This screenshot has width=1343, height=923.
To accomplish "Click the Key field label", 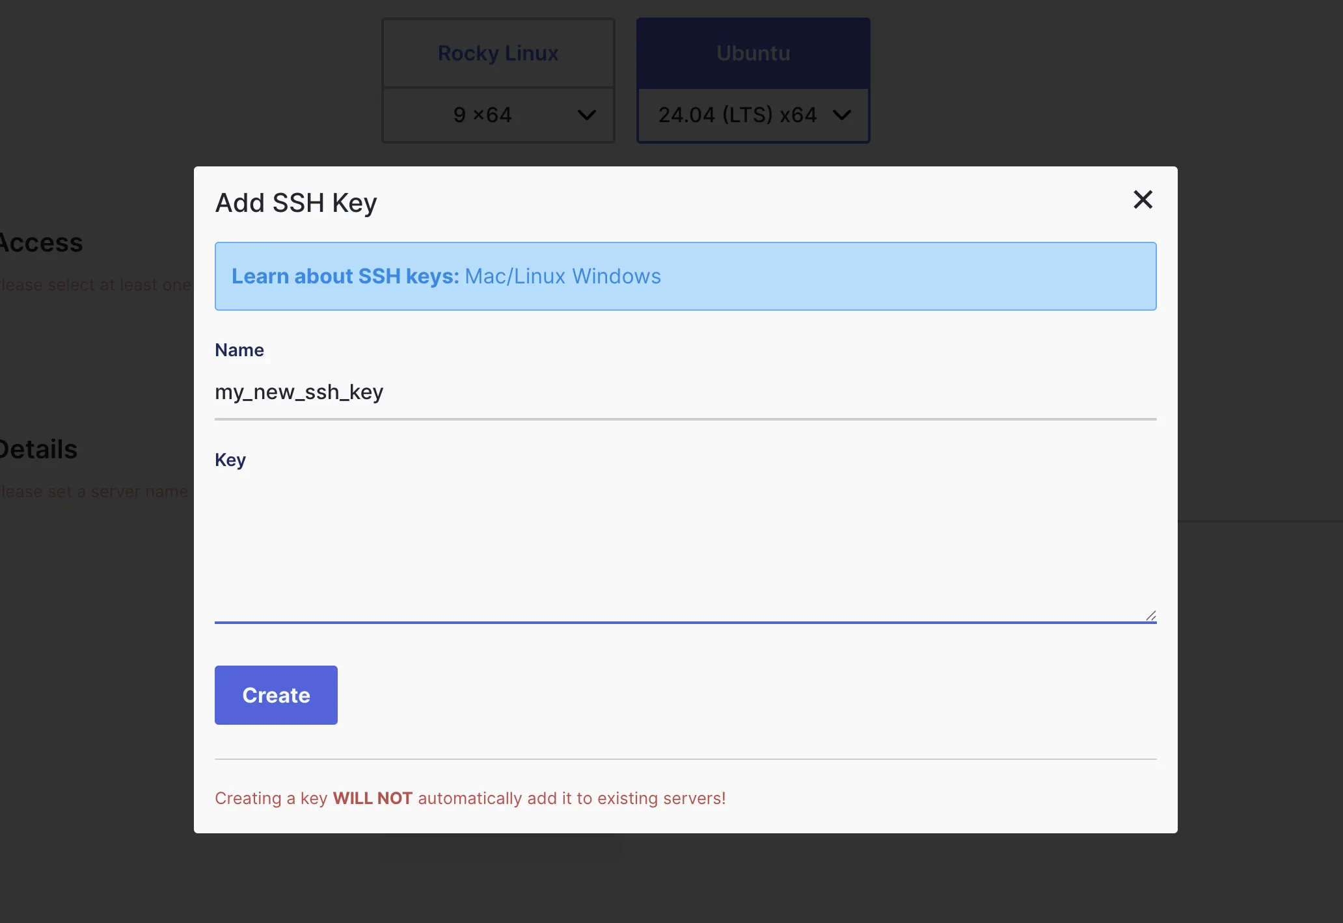I will pyautogui.click(x=230, y=460).
